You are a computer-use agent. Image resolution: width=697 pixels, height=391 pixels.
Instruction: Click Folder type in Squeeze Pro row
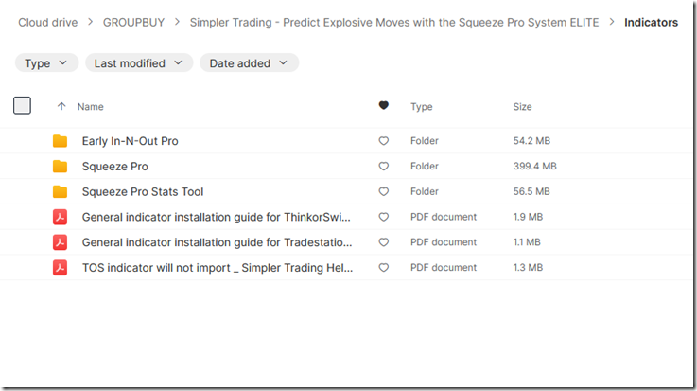click(x=425, y=167)
